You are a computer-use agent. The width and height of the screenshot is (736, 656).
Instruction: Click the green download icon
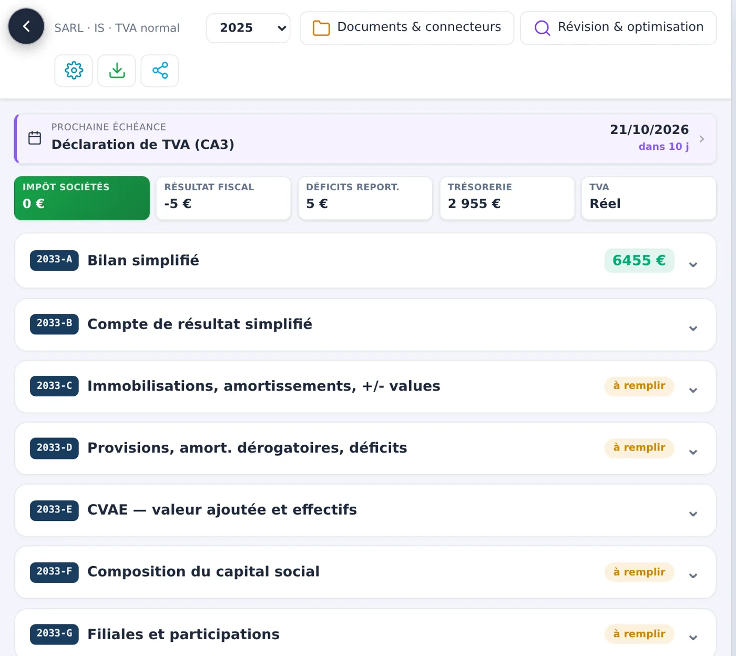[117, 70]
